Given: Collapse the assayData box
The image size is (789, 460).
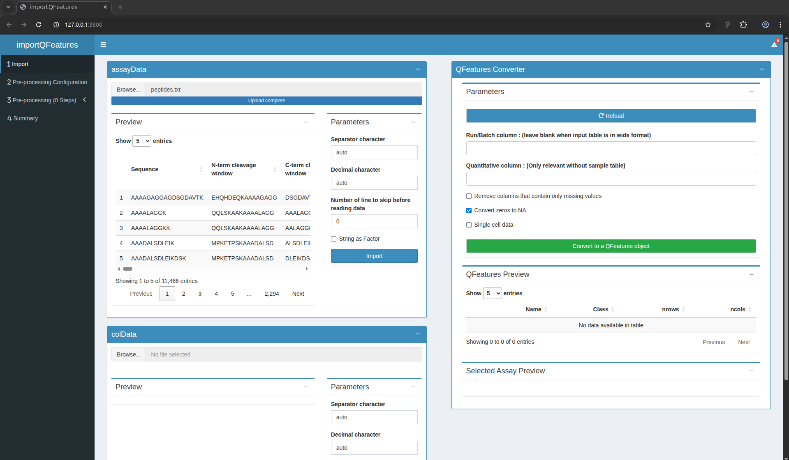Looking at the screenshot, I should [418, 69].
